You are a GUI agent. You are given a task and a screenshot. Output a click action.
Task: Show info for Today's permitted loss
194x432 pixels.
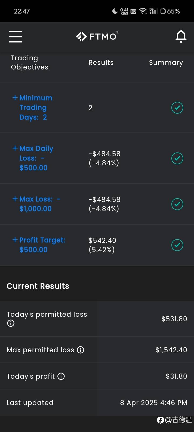click(x=11, y=323)
